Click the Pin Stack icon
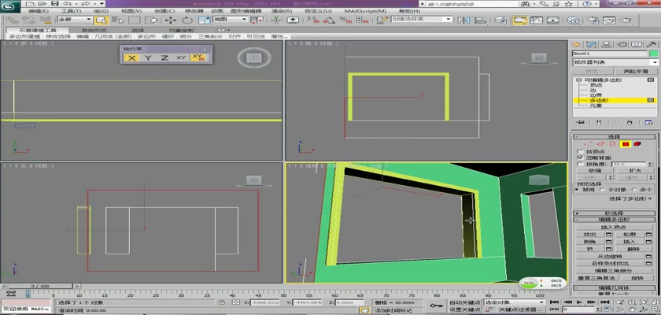The width and height of the screenshot is (661, 315). tap(582, 122)
